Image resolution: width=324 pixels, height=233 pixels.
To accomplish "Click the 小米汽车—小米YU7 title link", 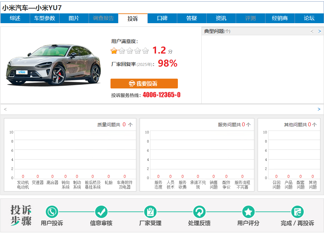I will 32,8.
